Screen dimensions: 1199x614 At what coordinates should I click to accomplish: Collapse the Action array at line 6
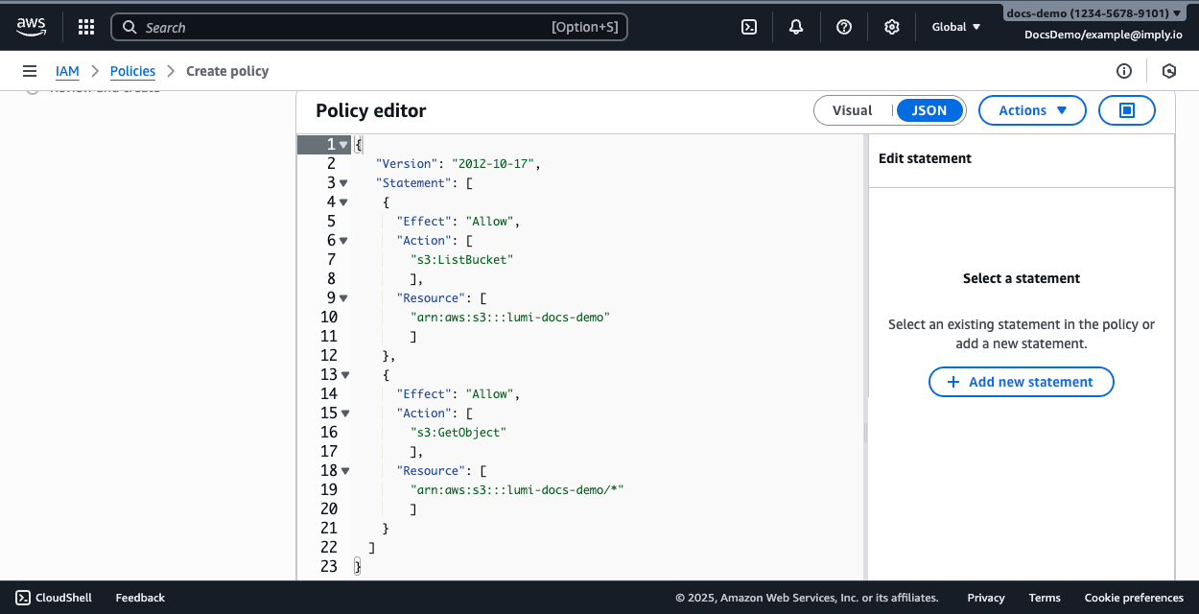344,241
